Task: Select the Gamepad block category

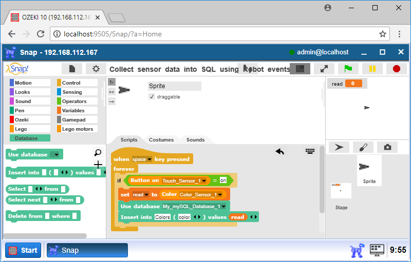Action: click(x=78, y=119)
